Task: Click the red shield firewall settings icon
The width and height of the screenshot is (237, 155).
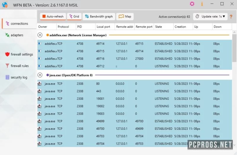Action: point(7,54)
